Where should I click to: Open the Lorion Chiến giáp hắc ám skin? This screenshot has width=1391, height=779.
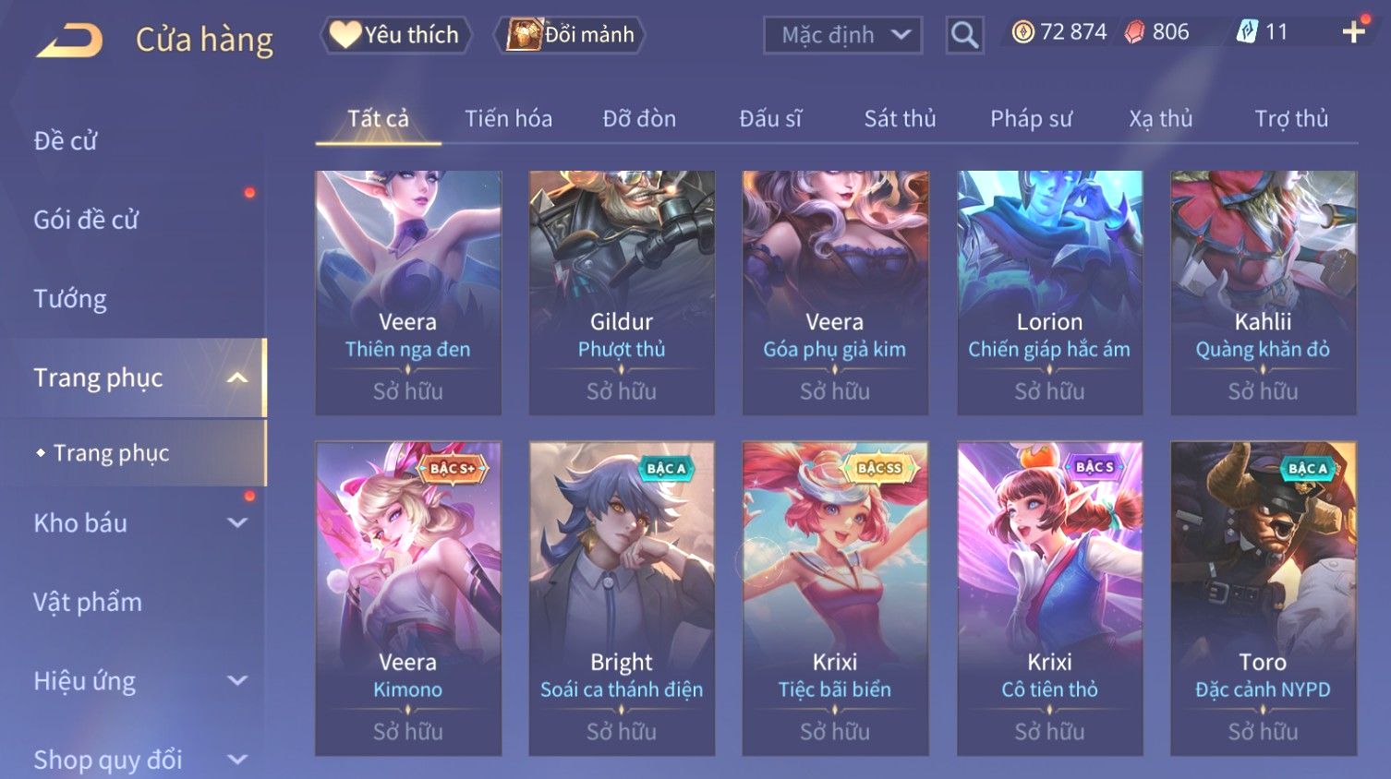coord(1049,293)
